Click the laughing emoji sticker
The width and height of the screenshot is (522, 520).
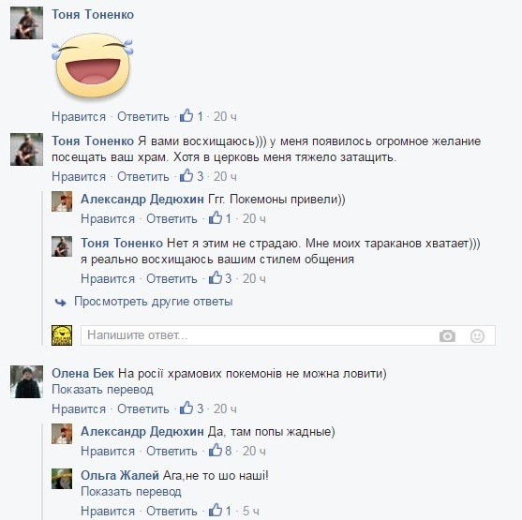coord(93,66)
